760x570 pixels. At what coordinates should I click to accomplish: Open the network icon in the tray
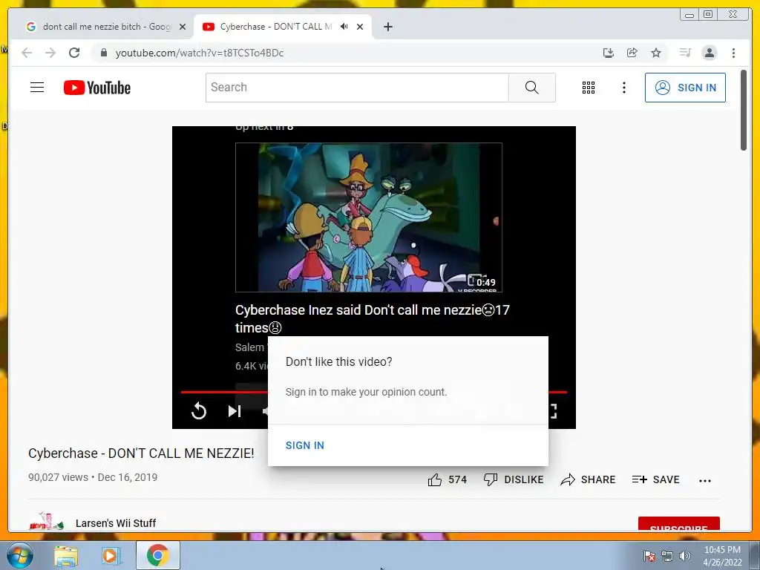coord(667,556)
